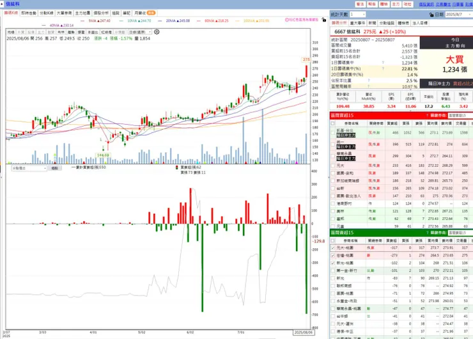The image size is (473, 339).
Task: Open the help icon beside 1日籌碼集中(%)
Action: pyautogui.click(x=383, y=68)
